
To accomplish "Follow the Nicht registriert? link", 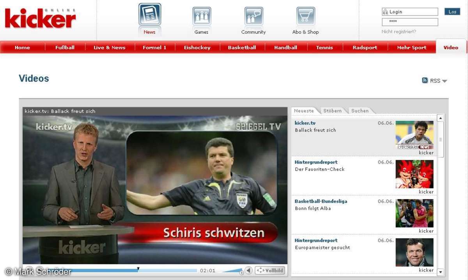I will pyautogui.click(x=399, y=31).
